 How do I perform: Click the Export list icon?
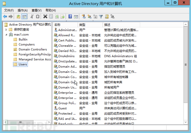pyautogui.click(x=63, y=17)
